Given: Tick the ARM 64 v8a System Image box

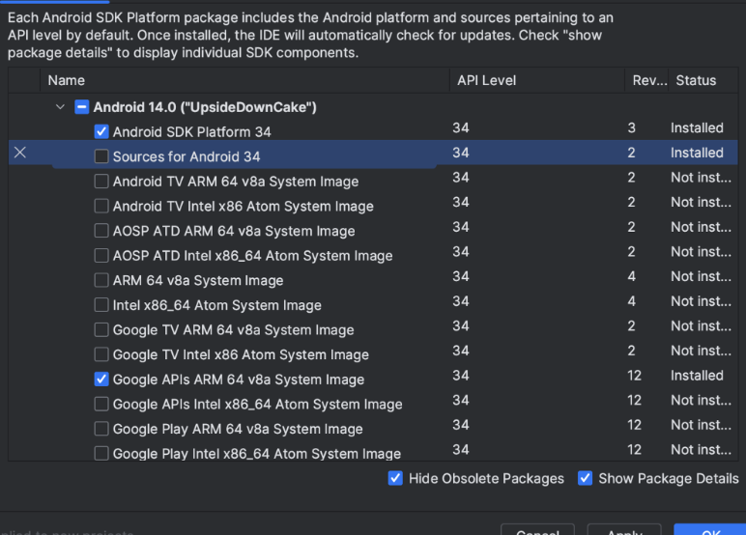Looking at the screenshot, I should pos(101,280).
